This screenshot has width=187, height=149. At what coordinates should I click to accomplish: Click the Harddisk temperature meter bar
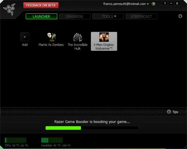pos(52,140)
